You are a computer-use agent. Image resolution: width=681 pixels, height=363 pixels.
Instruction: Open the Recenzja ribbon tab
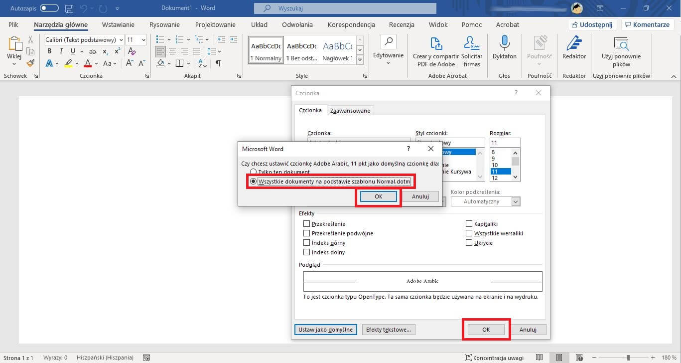pyautogui.click(x=402, y=24)
